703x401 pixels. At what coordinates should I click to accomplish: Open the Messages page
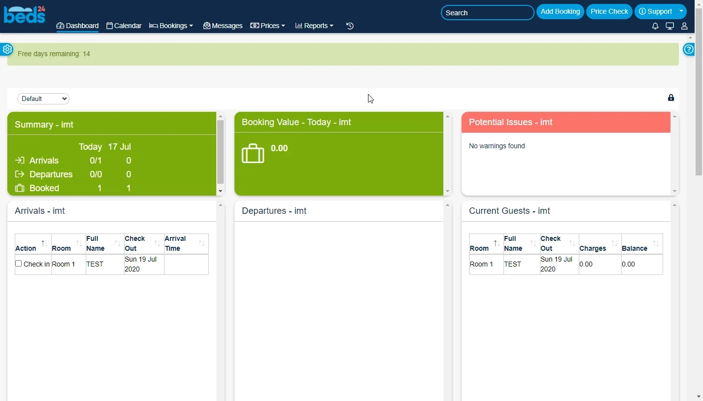click(223, 26)
